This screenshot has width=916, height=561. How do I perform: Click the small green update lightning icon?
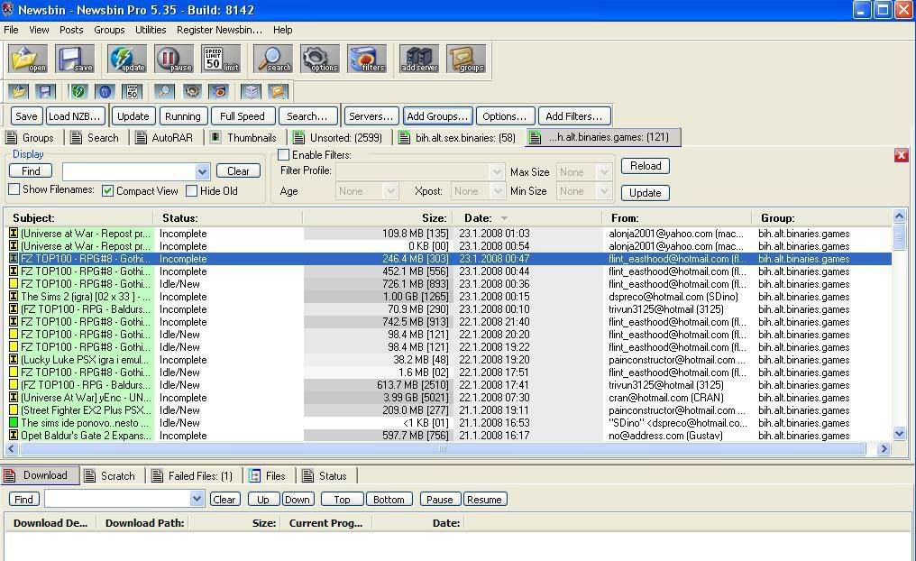click(78, 91)
